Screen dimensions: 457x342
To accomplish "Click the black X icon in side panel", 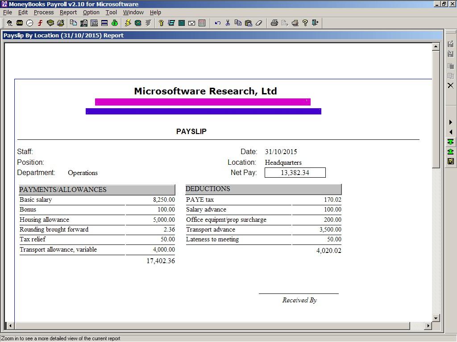I will [451, 85].
